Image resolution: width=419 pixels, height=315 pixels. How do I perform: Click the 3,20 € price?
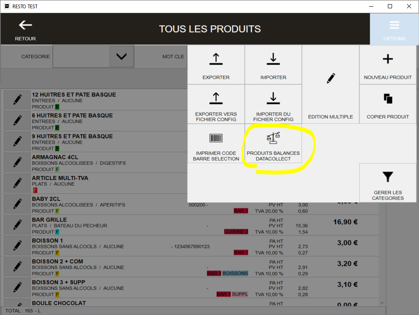click(347, 264)
